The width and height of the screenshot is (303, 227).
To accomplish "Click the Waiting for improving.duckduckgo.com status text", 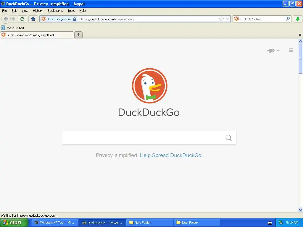I will pos(29,215).
